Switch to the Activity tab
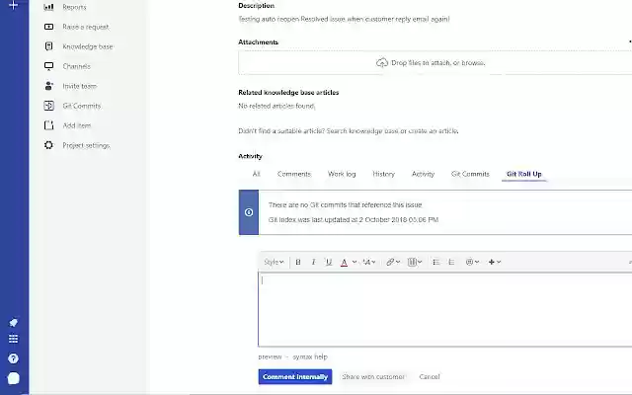Screen dimensions: 632x395 coord(424,174)
